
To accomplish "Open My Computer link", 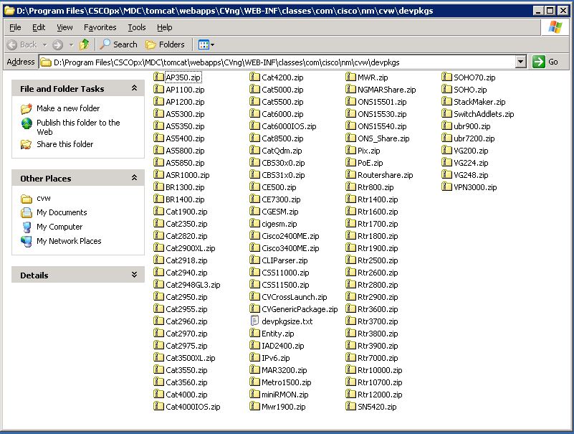I will pos(59,227).
